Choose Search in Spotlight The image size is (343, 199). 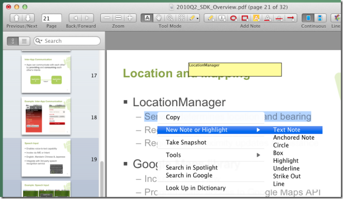[x=211, y=168]
